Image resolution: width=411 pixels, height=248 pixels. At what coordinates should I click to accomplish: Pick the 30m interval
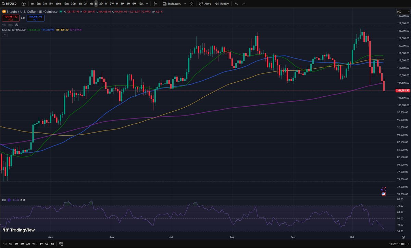click(74, 4)
